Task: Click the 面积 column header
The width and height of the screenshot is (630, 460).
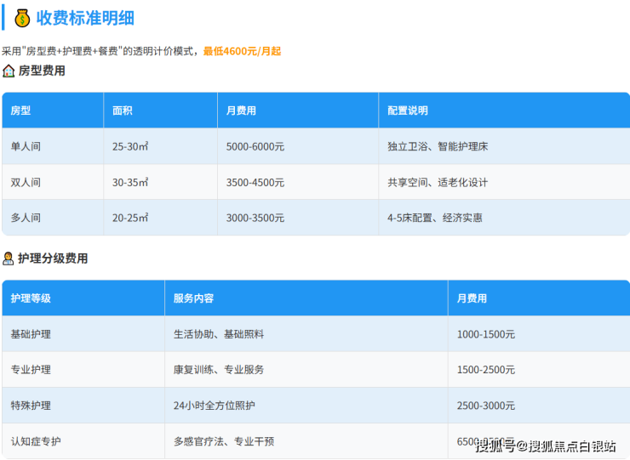Action: coord(123,111)
